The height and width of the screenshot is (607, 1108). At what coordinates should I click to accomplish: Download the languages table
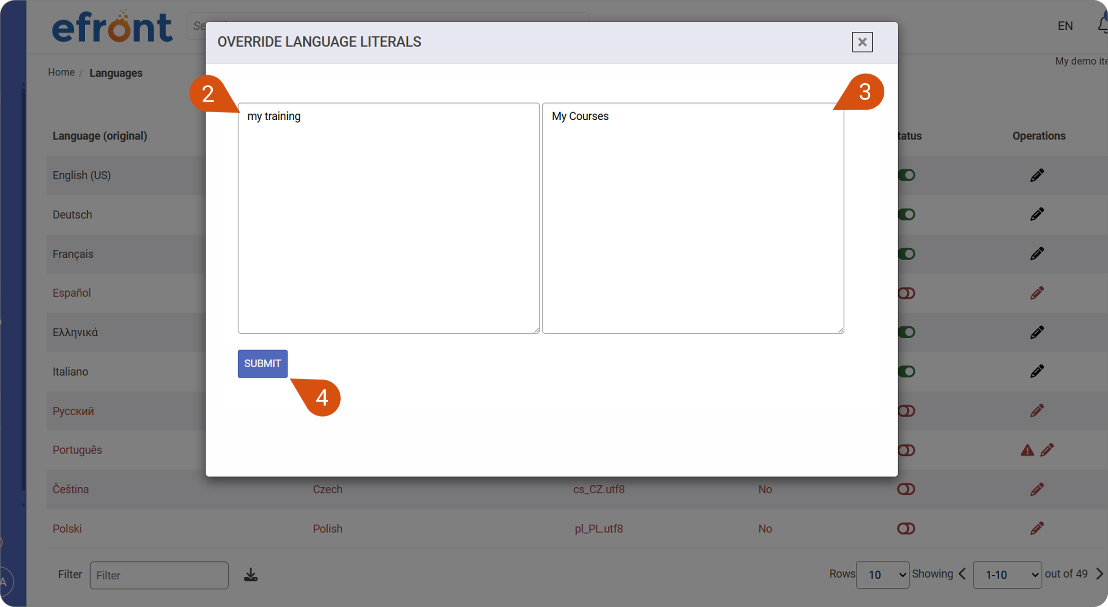click(x=251, y=575)
